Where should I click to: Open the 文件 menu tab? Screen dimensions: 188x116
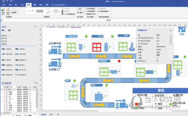click(x=3, y=5)
